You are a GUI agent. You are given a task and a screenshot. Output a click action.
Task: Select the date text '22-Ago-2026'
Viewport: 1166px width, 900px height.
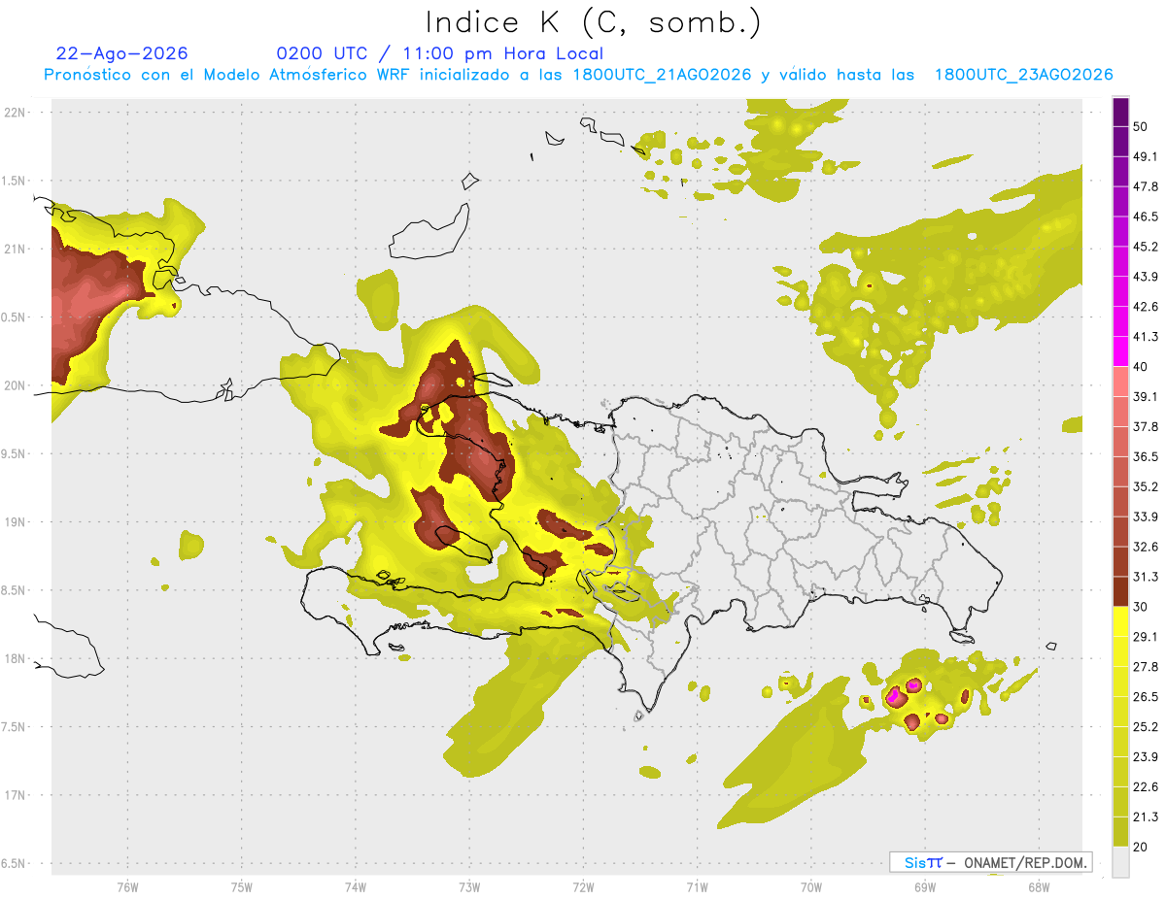click(x=122, y=53)
